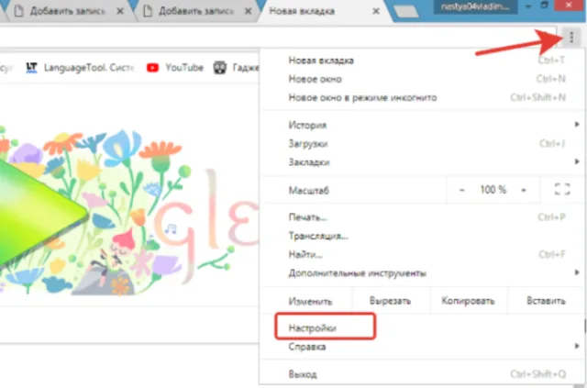Click the '100 %' zoom value

pyautogui.click(x=493, y=190)
